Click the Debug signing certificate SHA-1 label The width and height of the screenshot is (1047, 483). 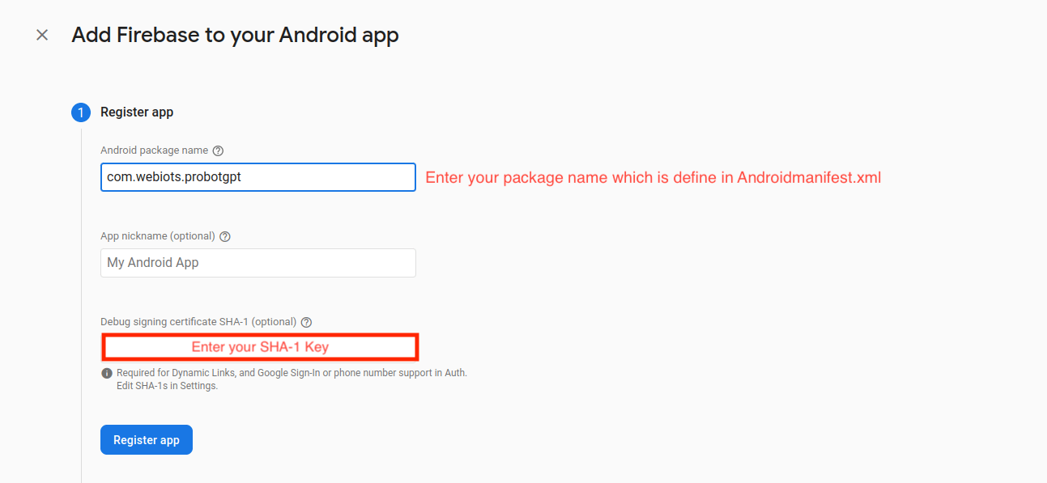tap(198, 322)
